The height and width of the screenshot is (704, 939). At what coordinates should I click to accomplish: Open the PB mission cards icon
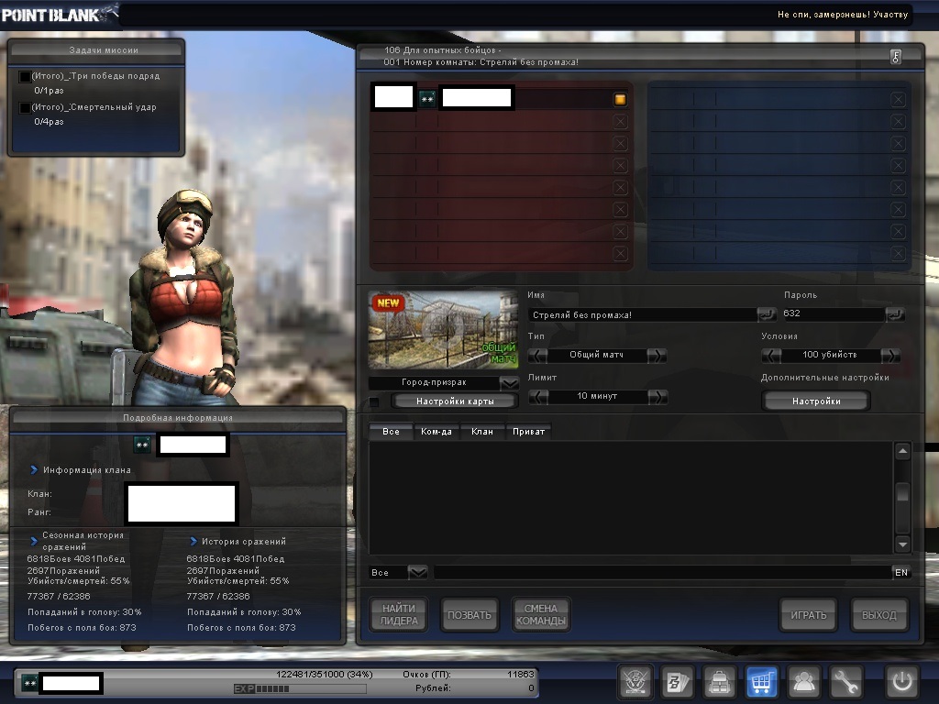pos(678,681)
